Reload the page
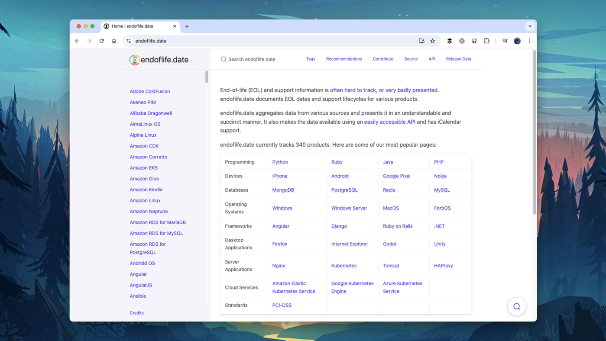Viewport: 606px width, 341px height. coord(102,41)
